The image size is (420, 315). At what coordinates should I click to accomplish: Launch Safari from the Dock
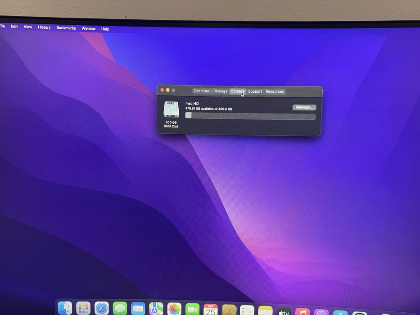click(102, 308)
